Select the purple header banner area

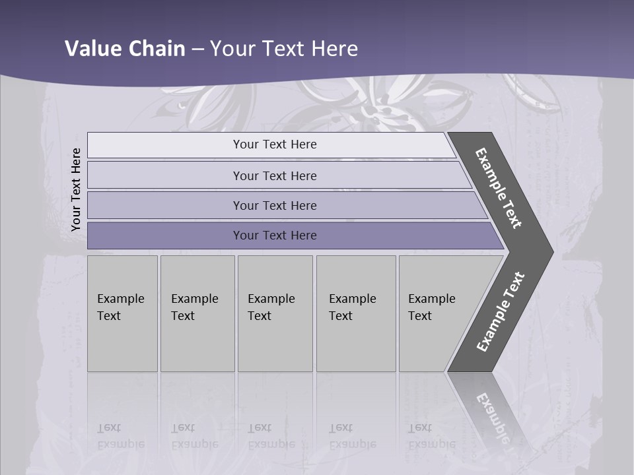click(317, 40)
